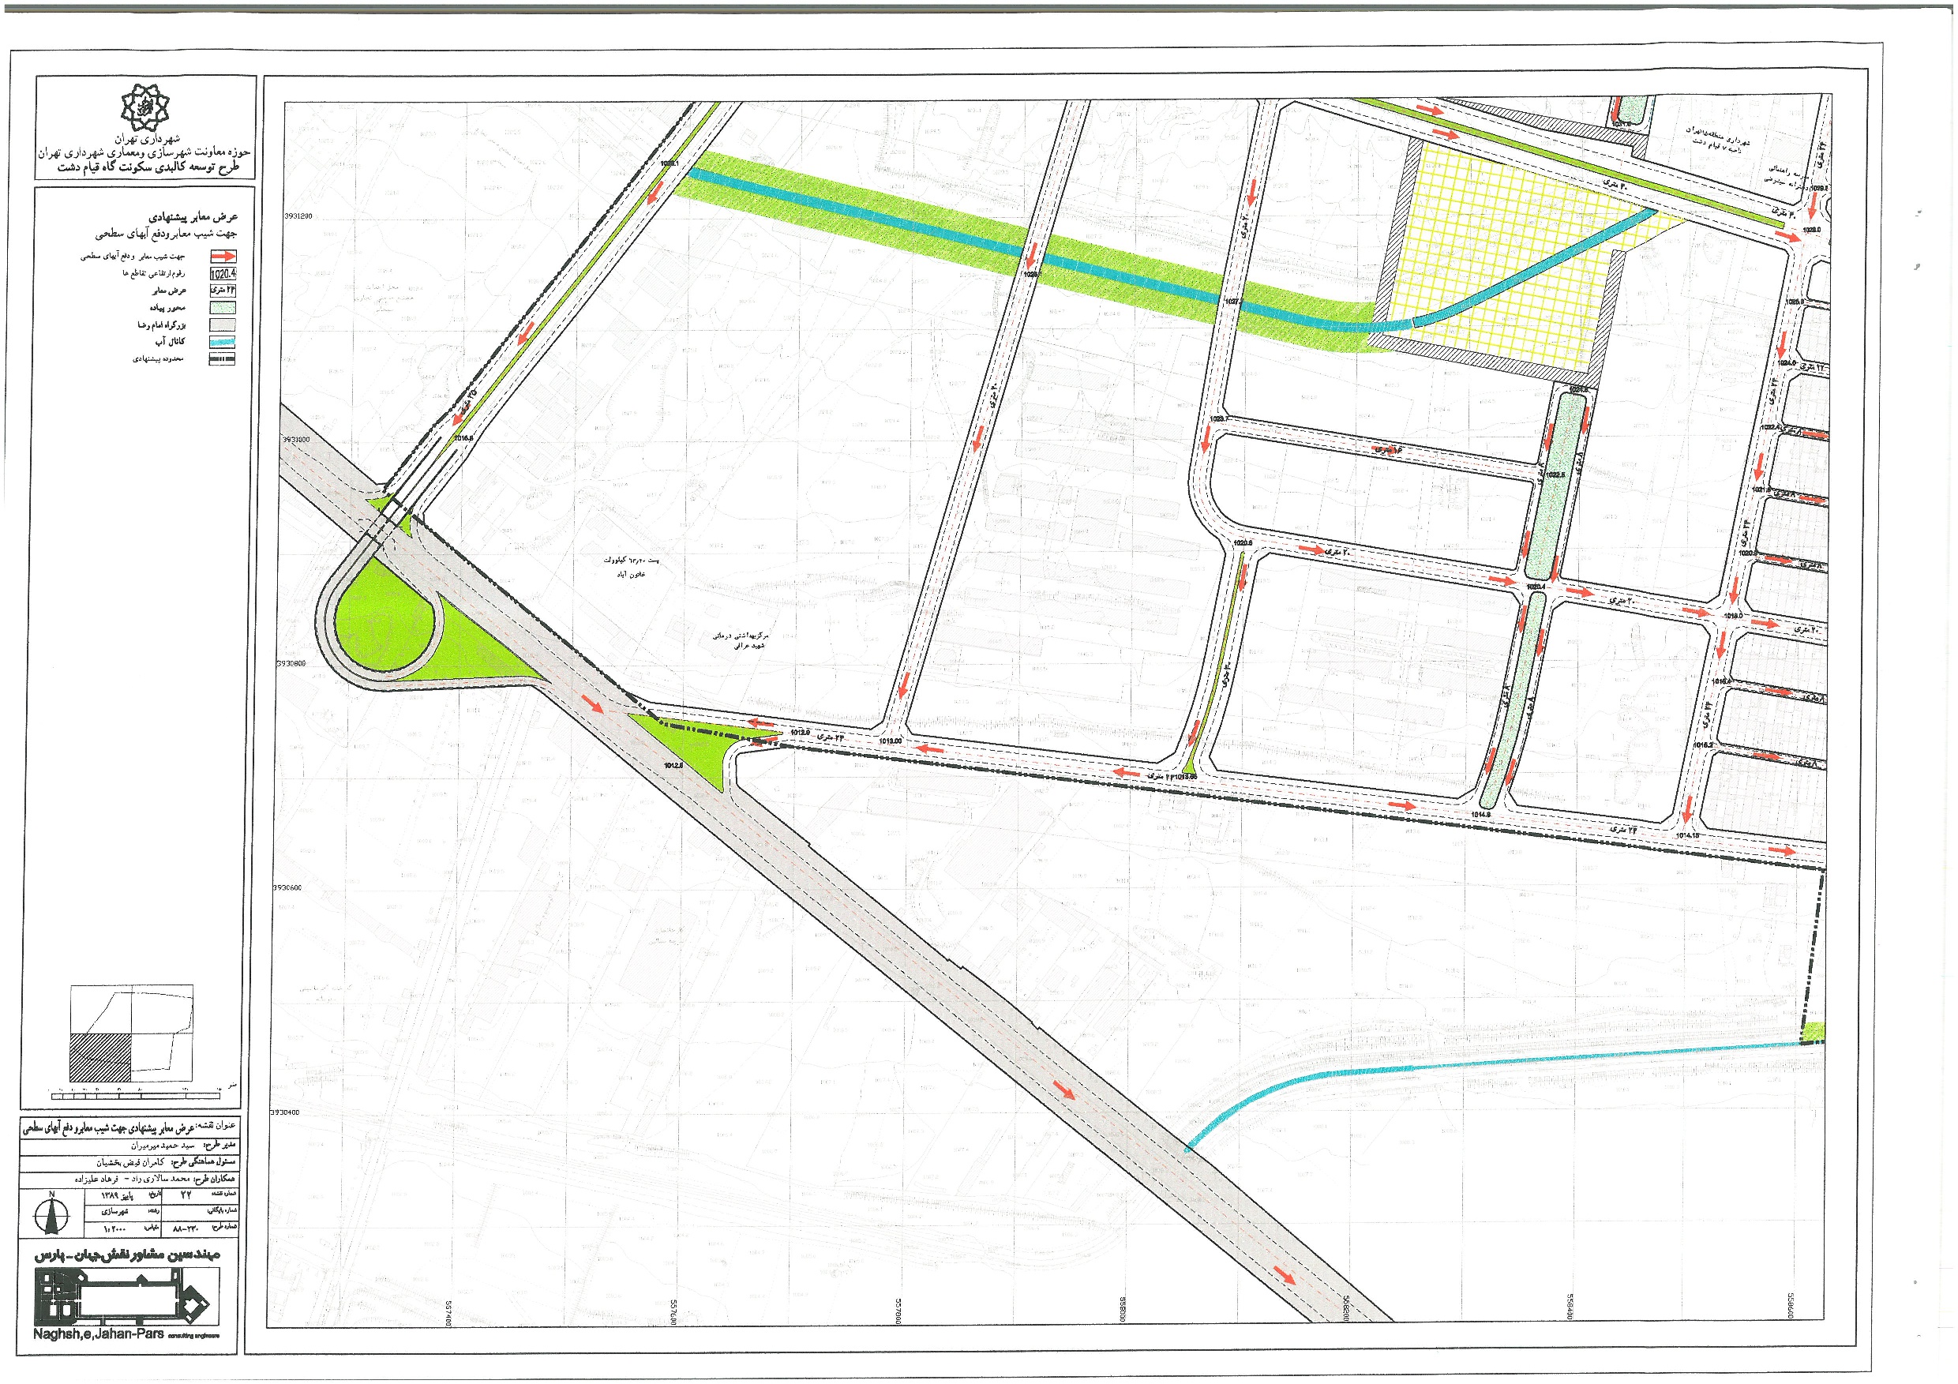
Task: Click the 1020.4 intersection elevation on the map
Action: pyautogui.click(x=1536, y=587)
